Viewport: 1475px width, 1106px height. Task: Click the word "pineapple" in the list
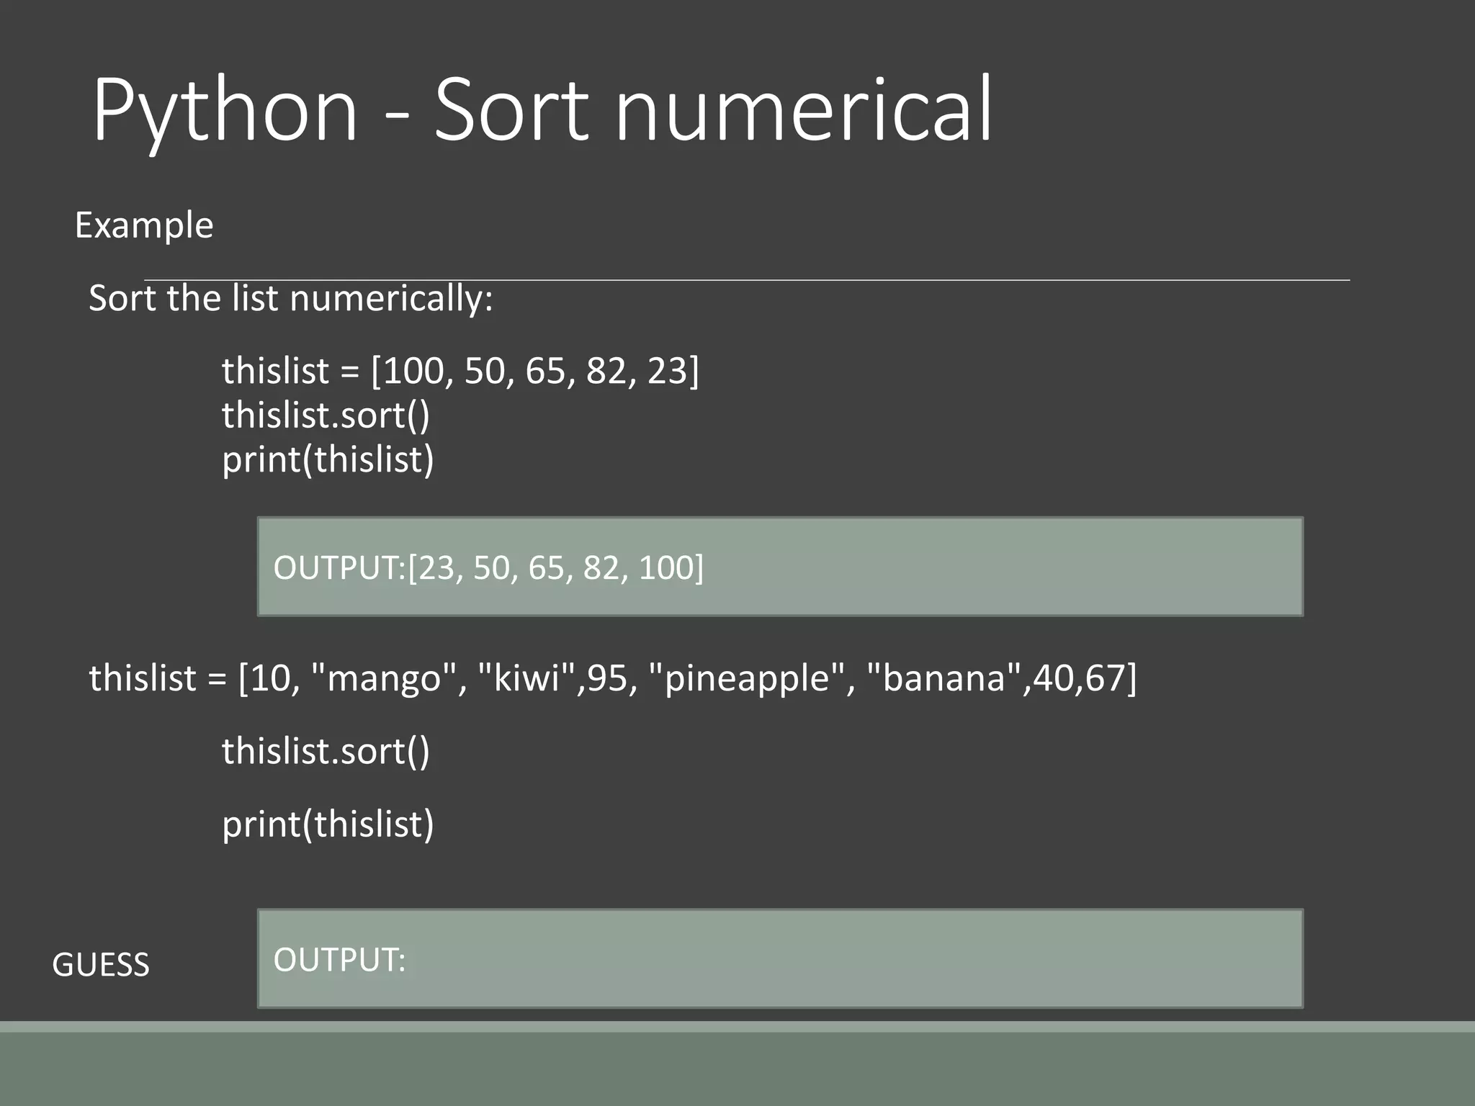(746, 678)
